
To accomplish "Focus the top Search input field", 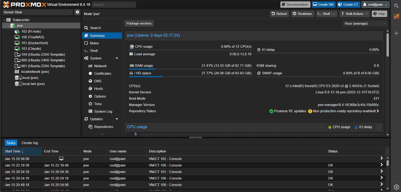I will tap(114, 5).
